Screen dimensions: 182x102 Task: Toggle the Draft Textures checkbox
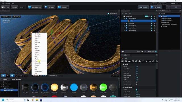[109, 14]
